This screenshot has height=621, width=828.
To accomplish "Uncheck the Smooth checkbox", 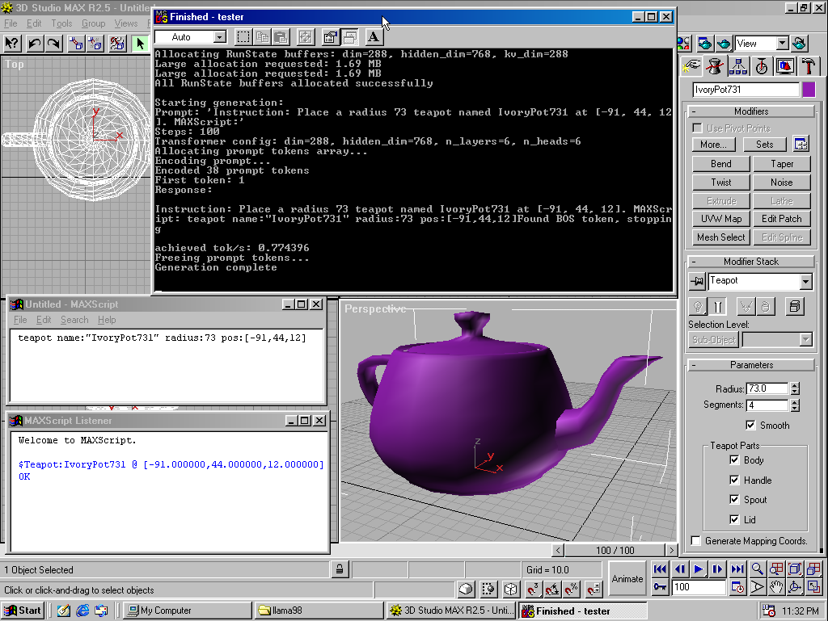I will 750,425.
